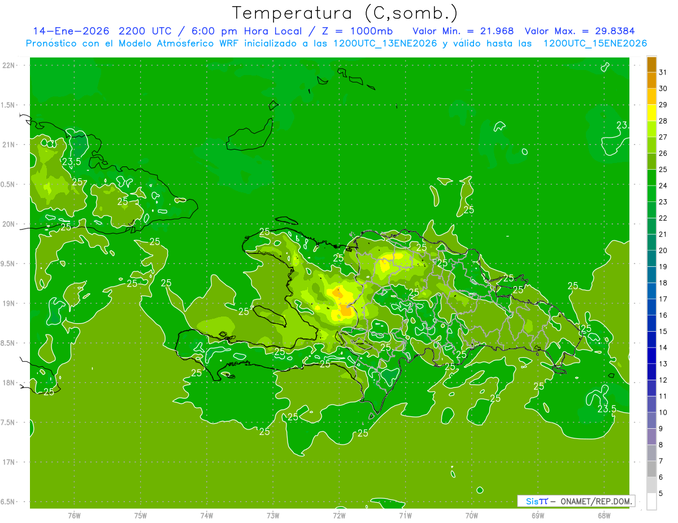Viewport: 678px width, 523px height.
Task: Click the colorbar label "31"
Action: pyautogui.click(x=663, y=72)
